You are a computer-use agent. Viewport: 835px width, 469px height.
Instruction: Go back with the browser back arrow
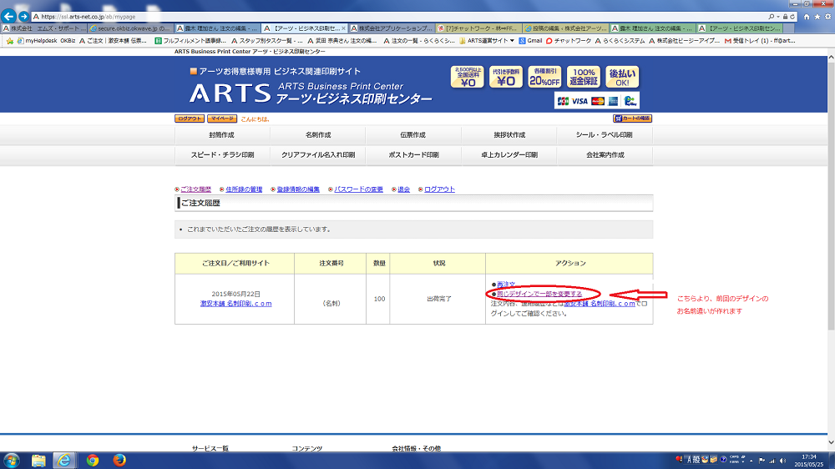[8, 17]
